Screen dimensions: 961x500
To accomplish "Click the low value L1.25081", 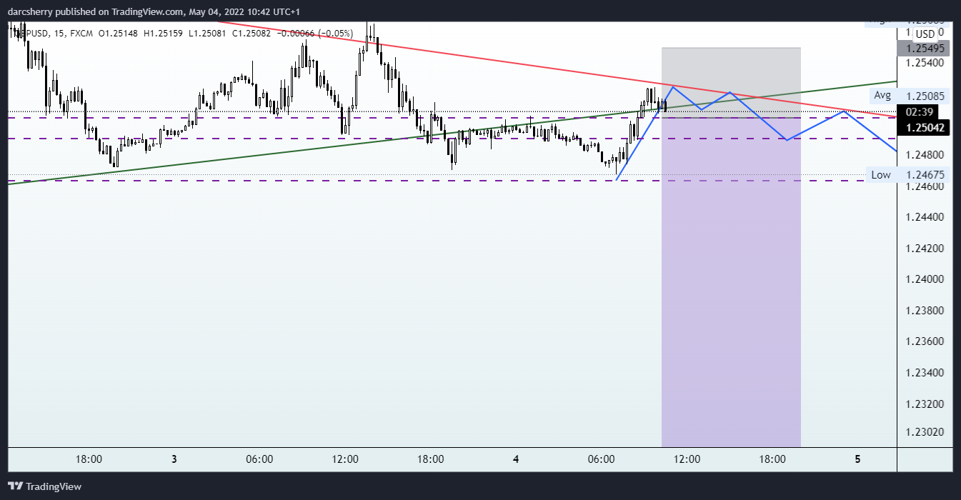I will point(208,32).
